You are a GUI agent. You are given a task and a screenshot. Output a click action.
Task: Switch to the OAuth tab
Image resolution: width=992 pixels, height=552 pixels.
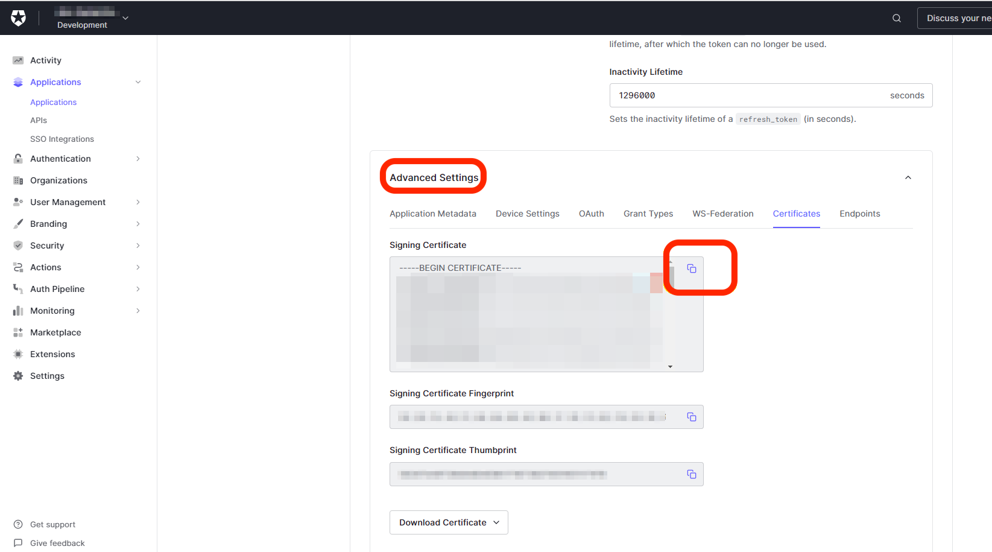coord(591,214)
